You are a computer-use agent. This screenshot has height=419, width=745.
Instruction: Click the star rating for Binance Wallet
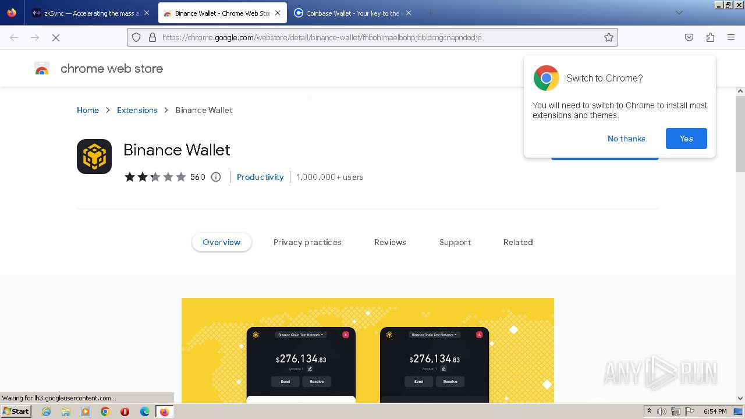pyautogui.click(x=155, y=177)
